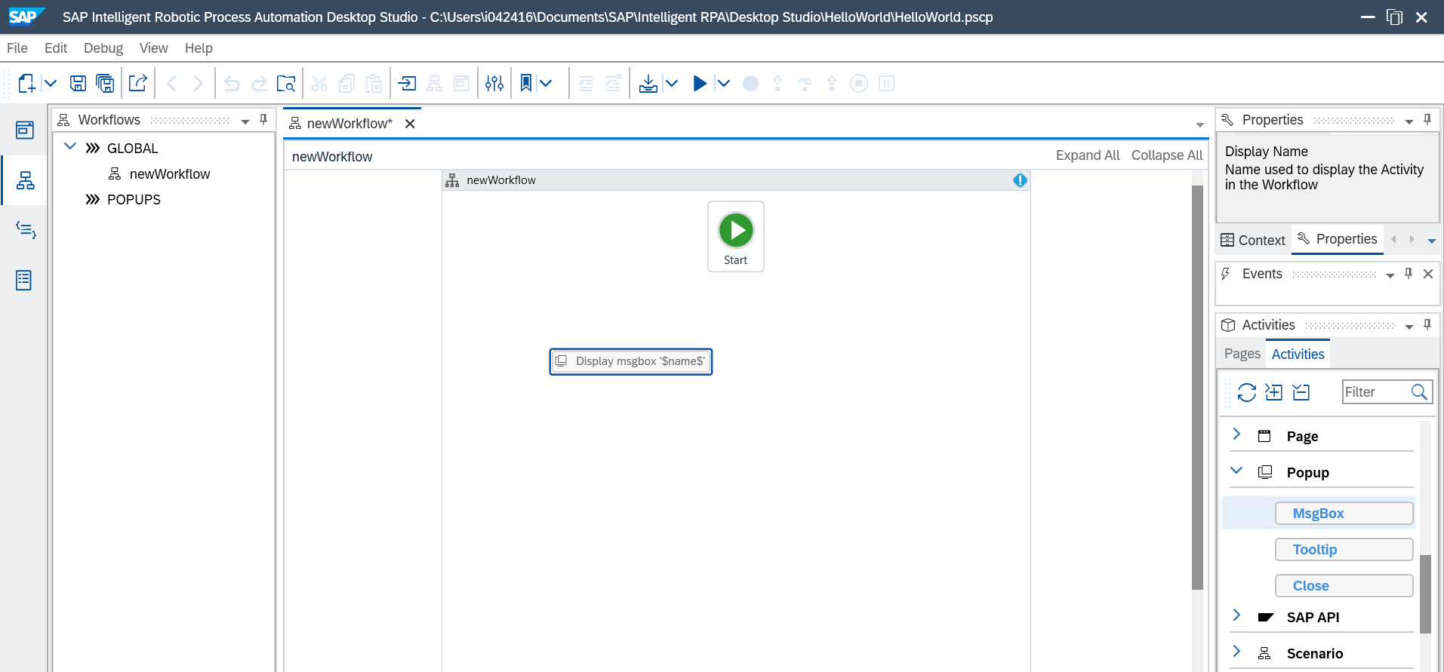
Task: Open the Workflows panel dropdown arrow
Action: coord(245,121)
